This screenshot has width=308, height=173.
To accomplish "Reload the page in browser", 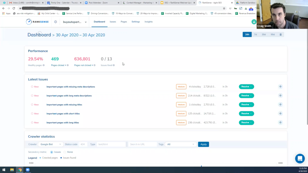I will click(14, 8).
